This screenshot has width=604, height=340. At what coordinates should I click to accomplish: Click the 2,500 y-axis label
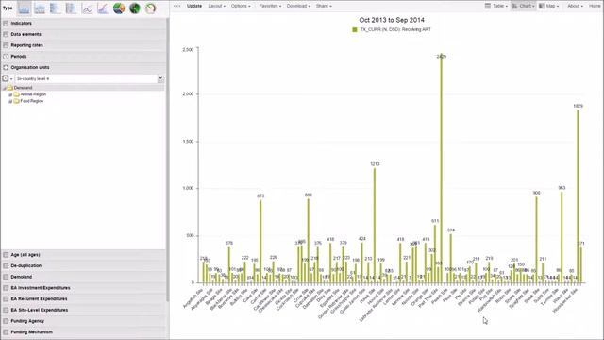(188, 50)
